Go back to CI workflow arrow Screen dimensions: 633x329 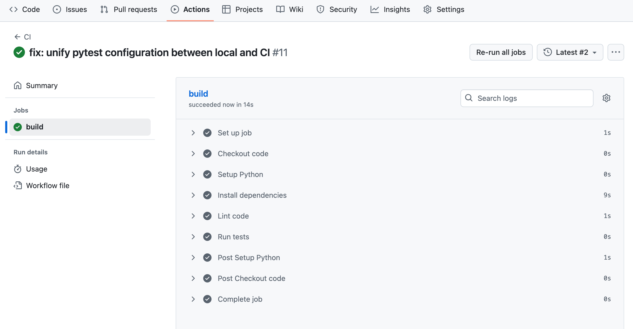(17, 37)
